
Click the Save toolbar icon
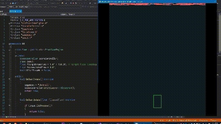click(x=13, y=3)
